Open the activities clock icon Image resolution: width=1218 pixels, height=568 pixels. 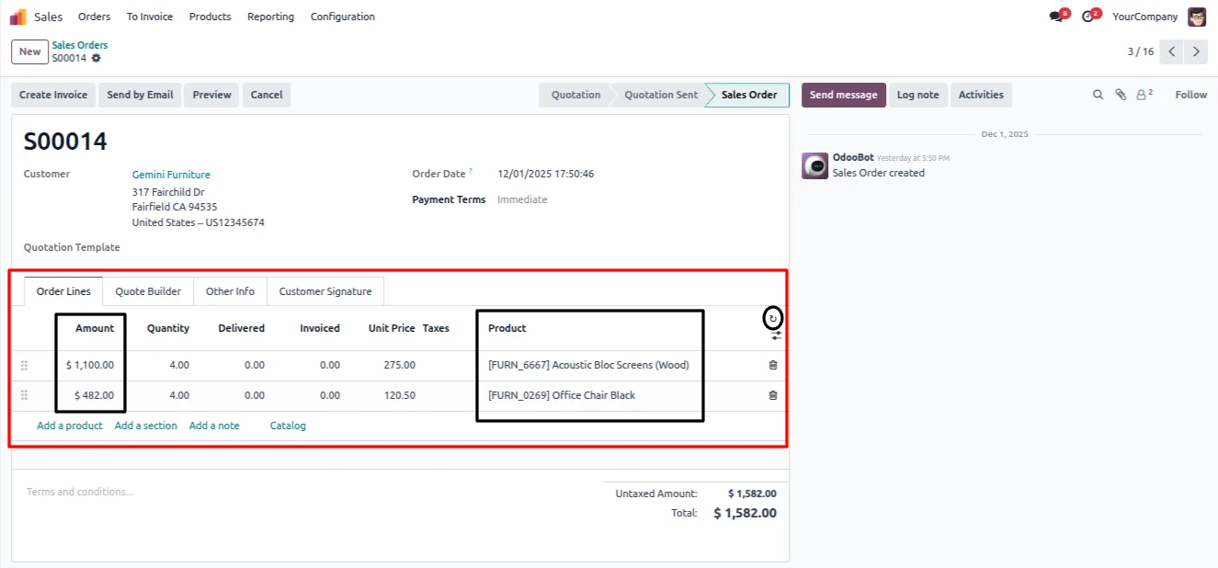point(1088,17)
